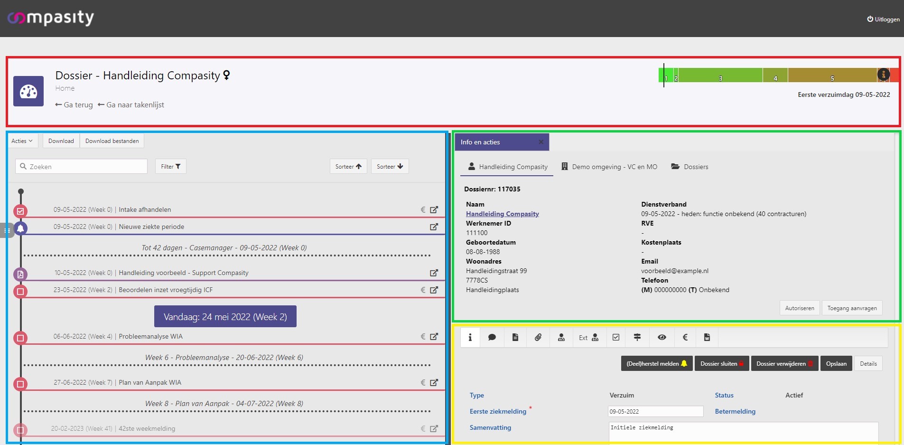Open the documents page icon tab
The height and width of the screenshot is (445, 904).
(x=515, y=337)
